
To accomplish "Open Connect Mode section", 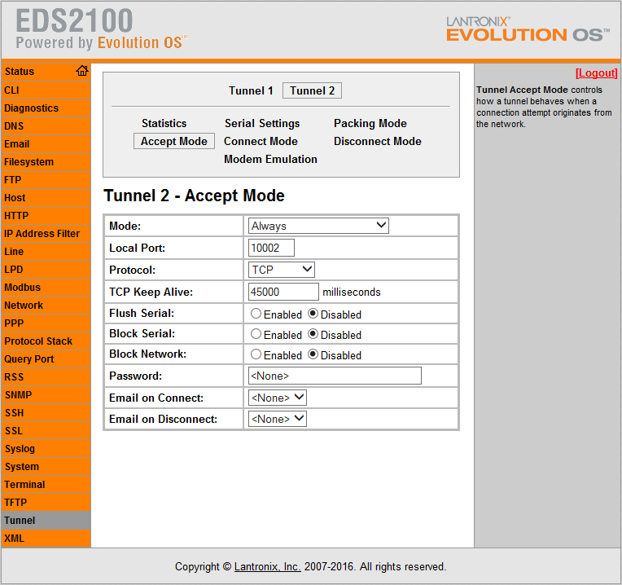I will [261, 141].
